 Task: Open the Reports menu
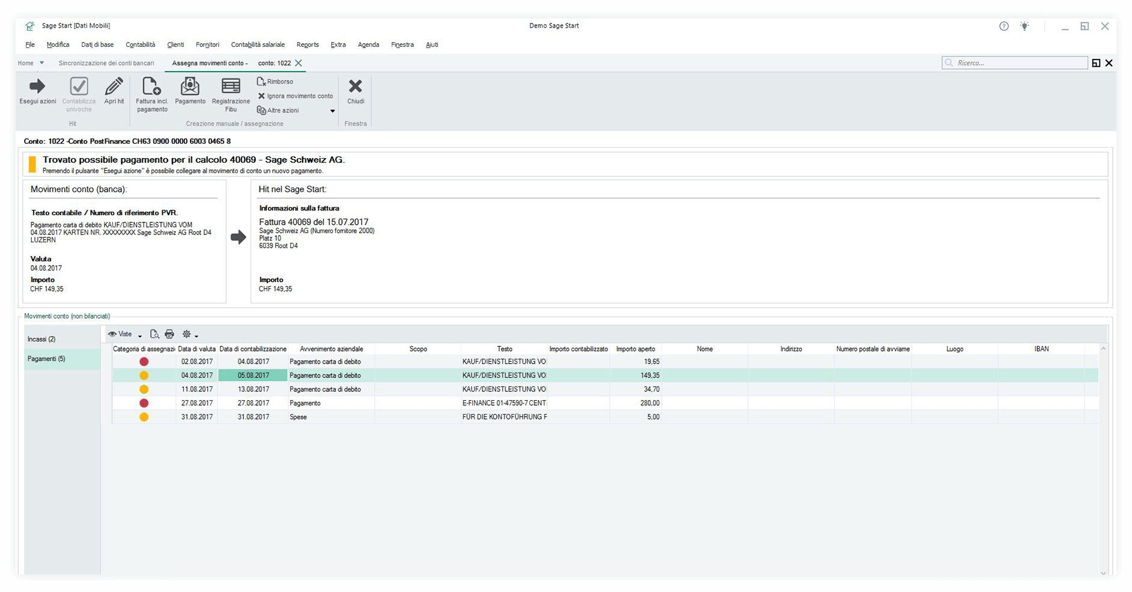308,44
